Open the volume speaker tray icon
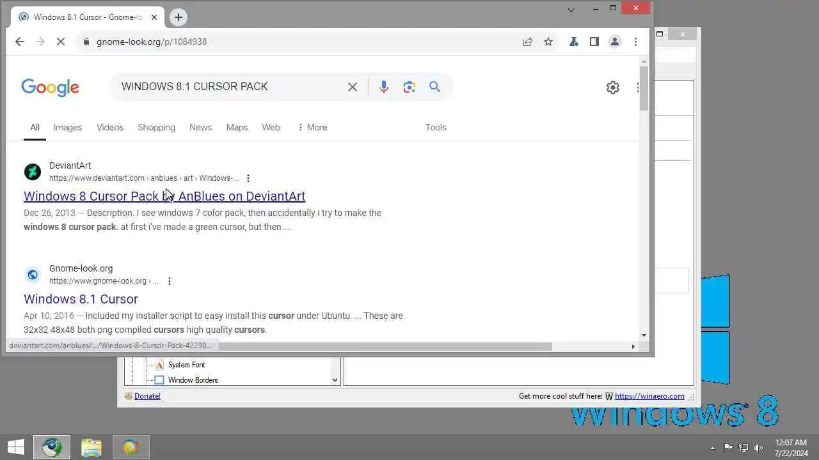 [x=759, y=447]
